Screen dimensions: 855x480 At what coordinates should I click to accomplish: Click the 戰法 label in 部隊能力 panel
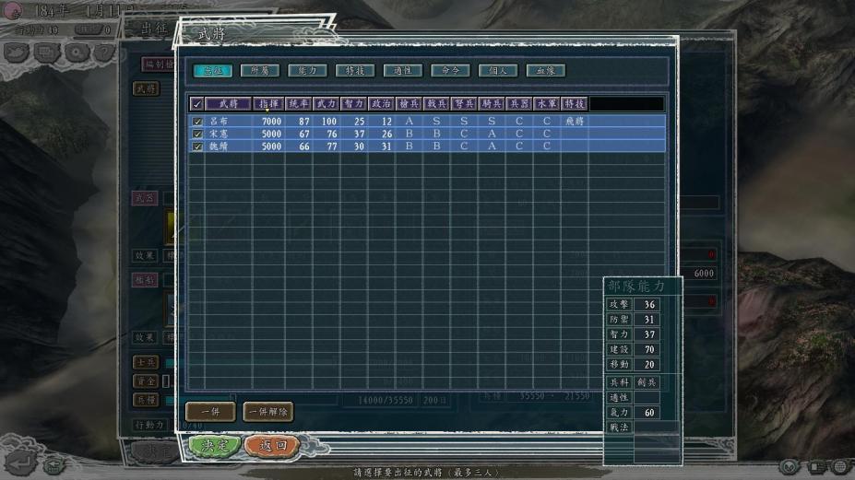[x=619, y=427]
